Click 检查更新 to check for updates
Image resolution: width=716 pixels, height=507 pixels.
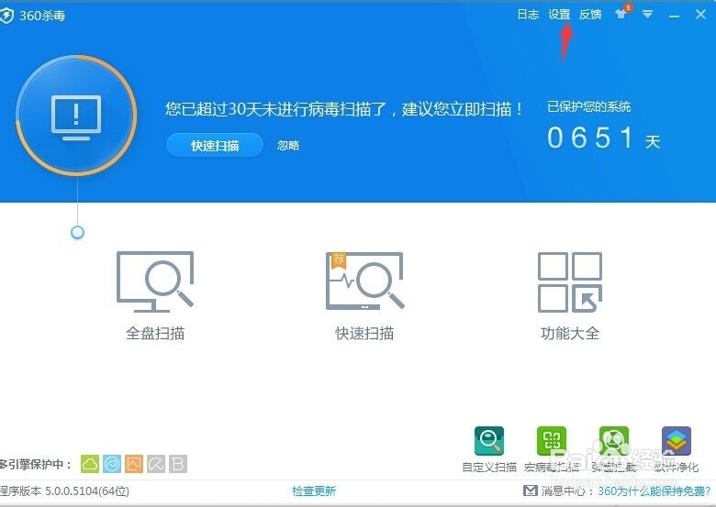tap(314, 491)
